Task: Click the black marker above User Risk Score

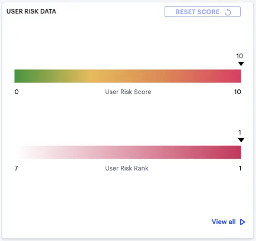Action: (x=241, y=64)
